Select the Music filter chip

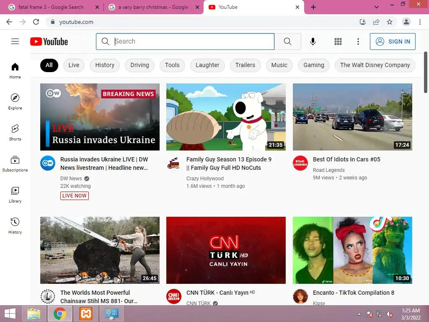279,65
